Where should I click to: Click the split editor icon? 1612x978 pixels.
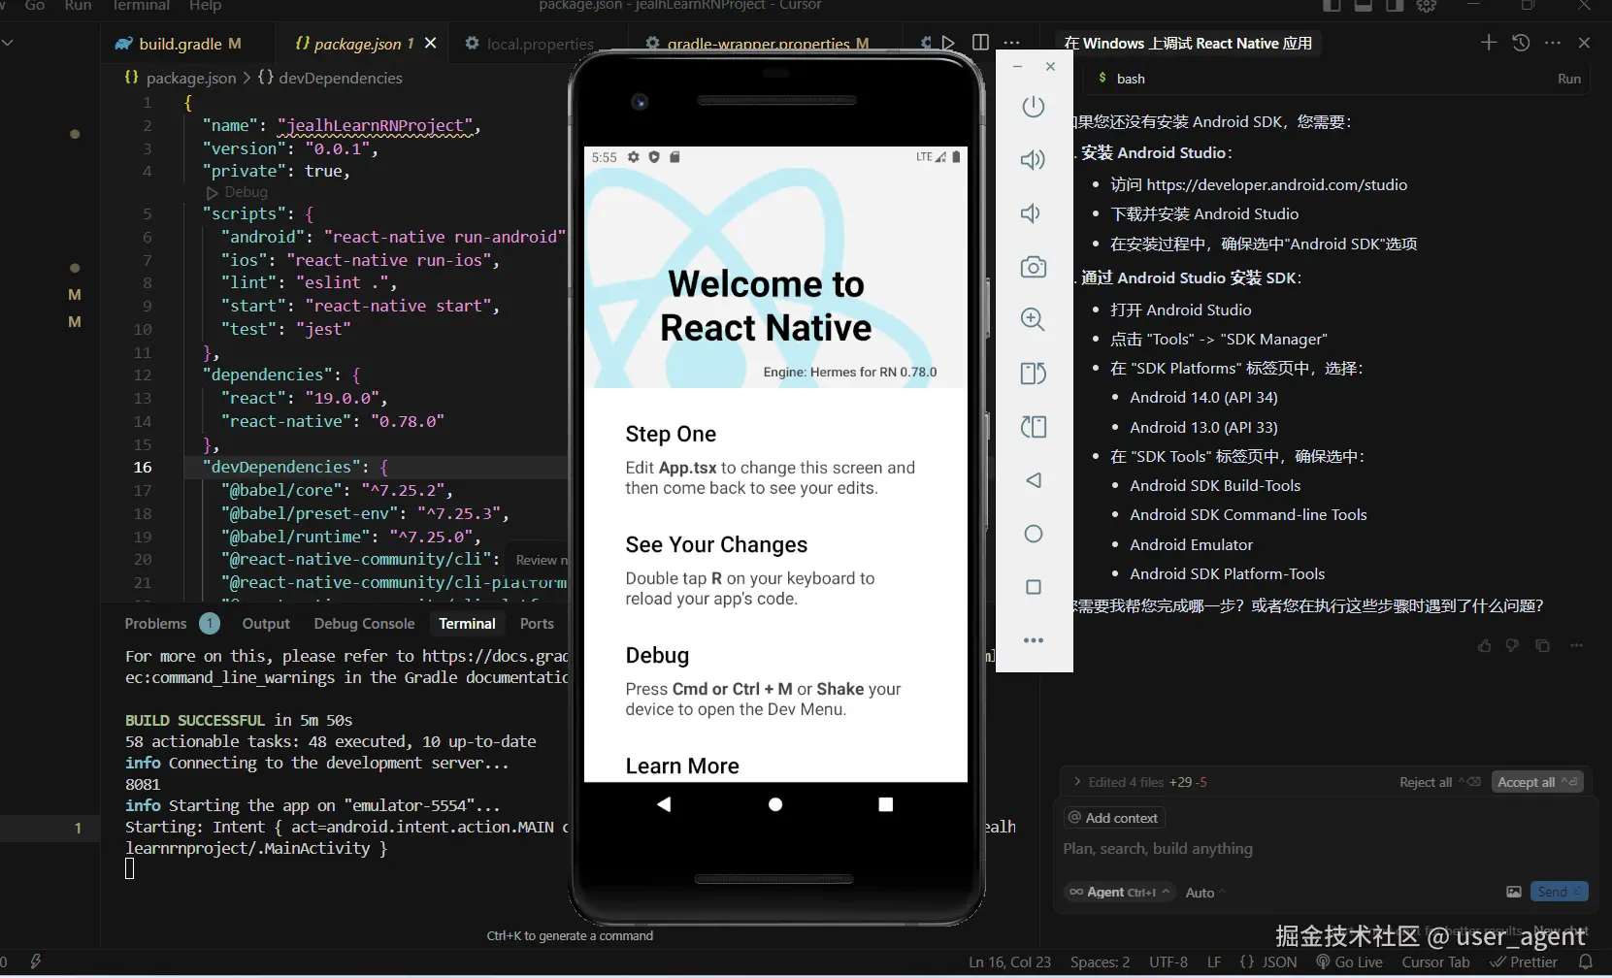(980, 43)
